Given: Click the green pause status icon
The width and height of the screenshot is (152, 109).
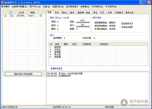Looking at the screenshot, I should point(41,16).
